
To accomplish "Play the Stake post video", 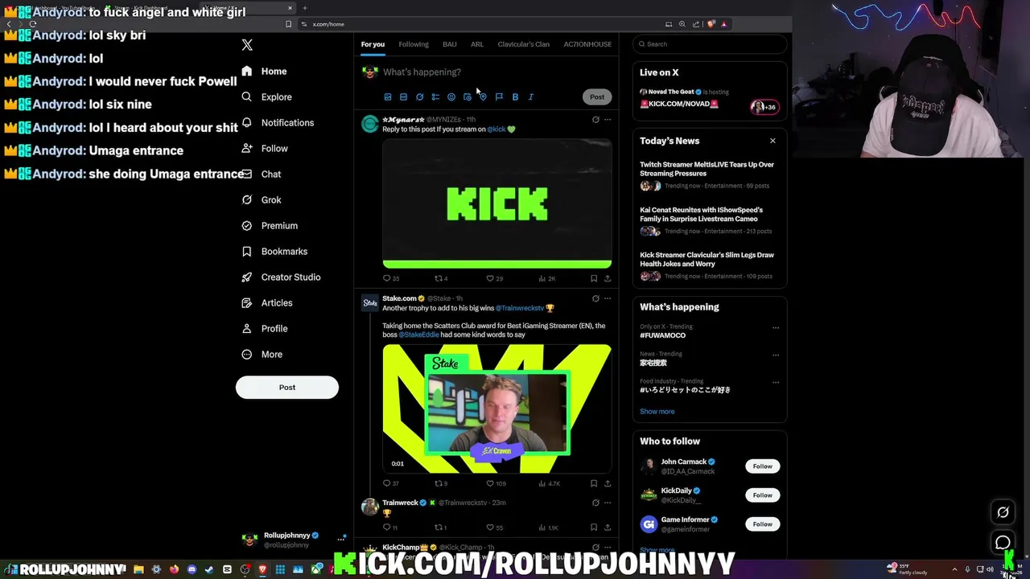I will point(497,409).
